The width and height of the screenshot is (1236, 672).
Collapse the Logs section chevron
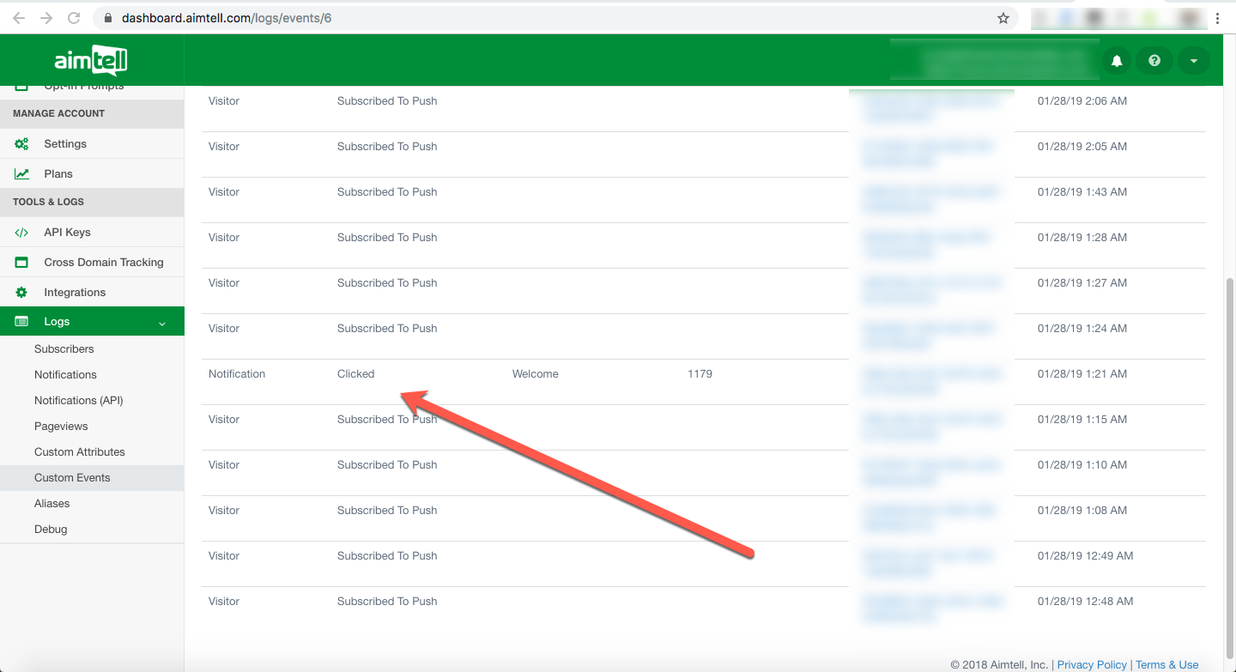click(162, 323)
